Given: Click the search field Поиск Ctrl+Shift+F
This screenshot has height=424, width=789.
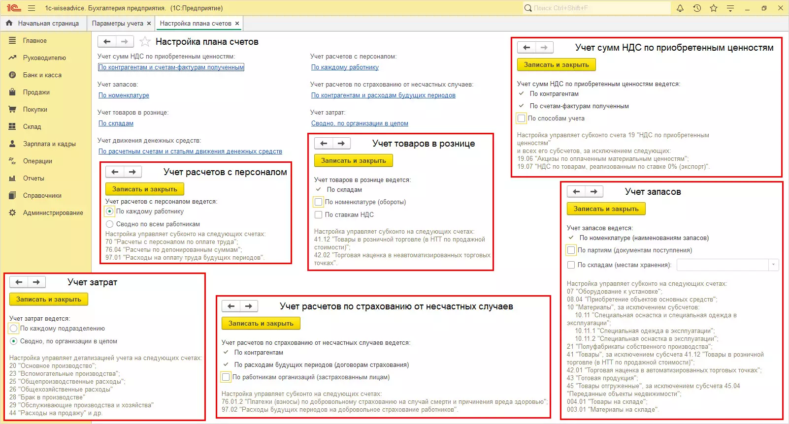Looking at the screenshot, I should pos(596,8).
